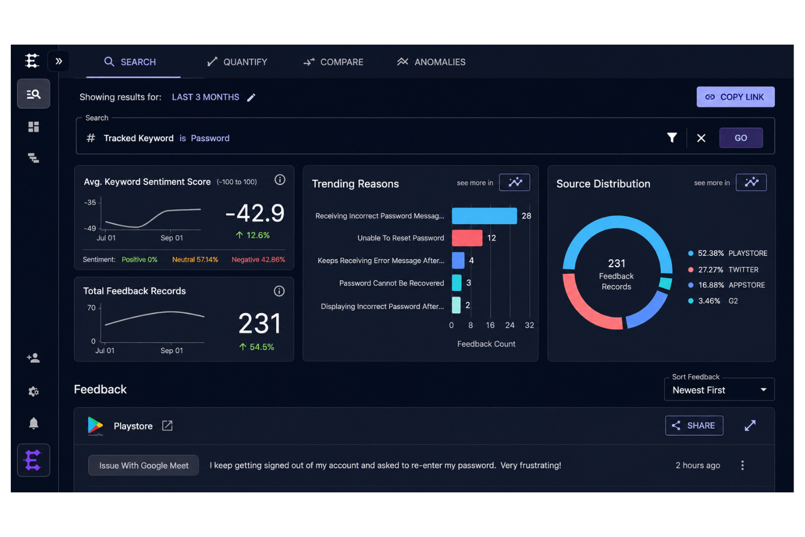Open the dashboard grid icon in sidebar
Image resolution: width=805 pixels, height=537 pixels.
pyautogui.click(x=34, y=127)
